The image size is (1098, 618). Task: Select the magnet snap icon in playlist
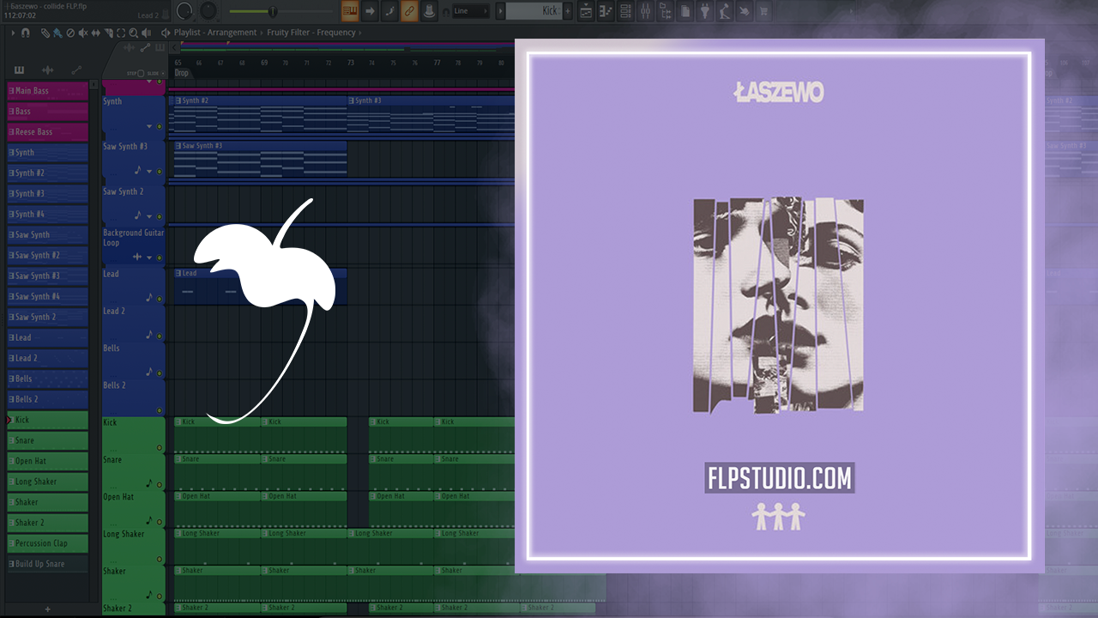coord(25,33)
